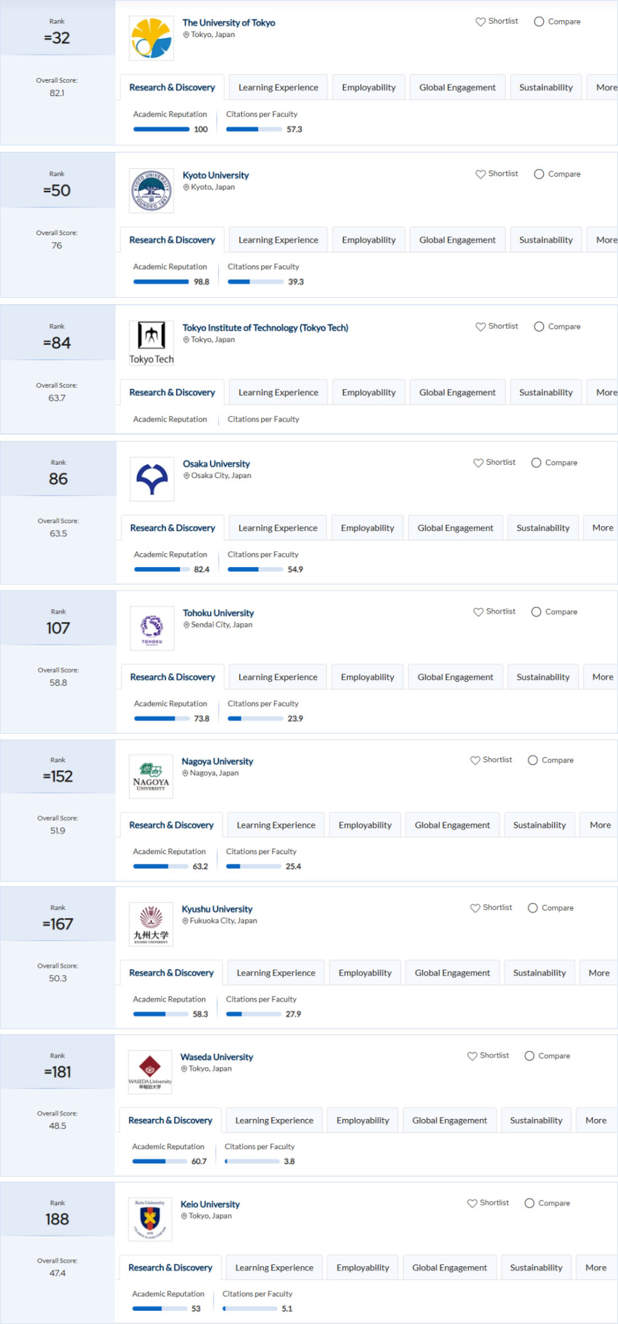Click the Waseda University logo
This screenshot has height=1324, width=618.
click(150, 1072)
